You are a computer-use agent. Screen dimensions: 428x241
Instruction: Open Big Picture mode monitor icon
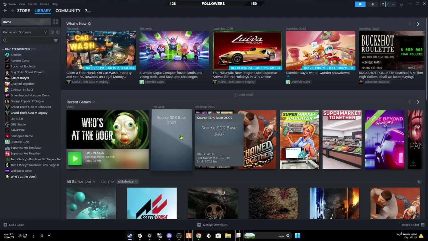coord(401,4)
